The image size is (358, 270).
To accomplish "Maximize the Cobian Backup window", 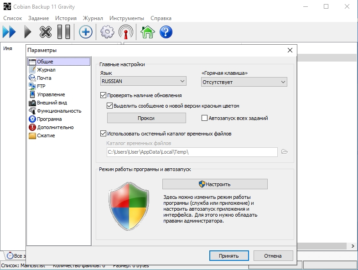I will [x=326, y=7].
